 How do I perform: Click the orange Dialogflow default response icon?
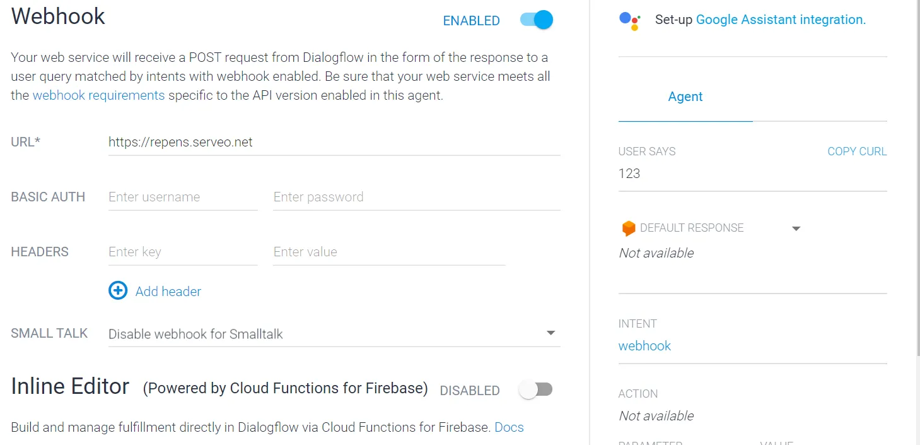pos(628,228)
